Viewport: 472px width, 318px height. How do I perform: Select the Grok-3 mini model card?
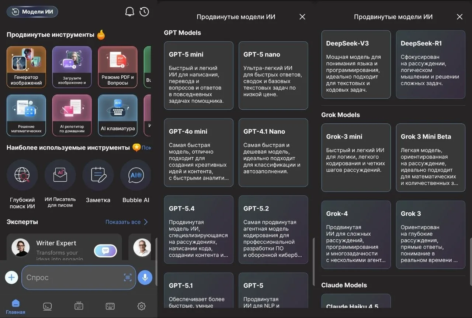tap(356, 158)
